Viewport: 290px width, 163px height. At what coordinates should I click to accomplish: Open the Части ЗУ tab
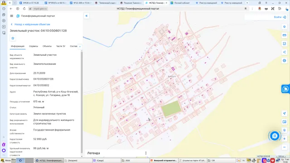pyautogui.click(x=61, y=46)
